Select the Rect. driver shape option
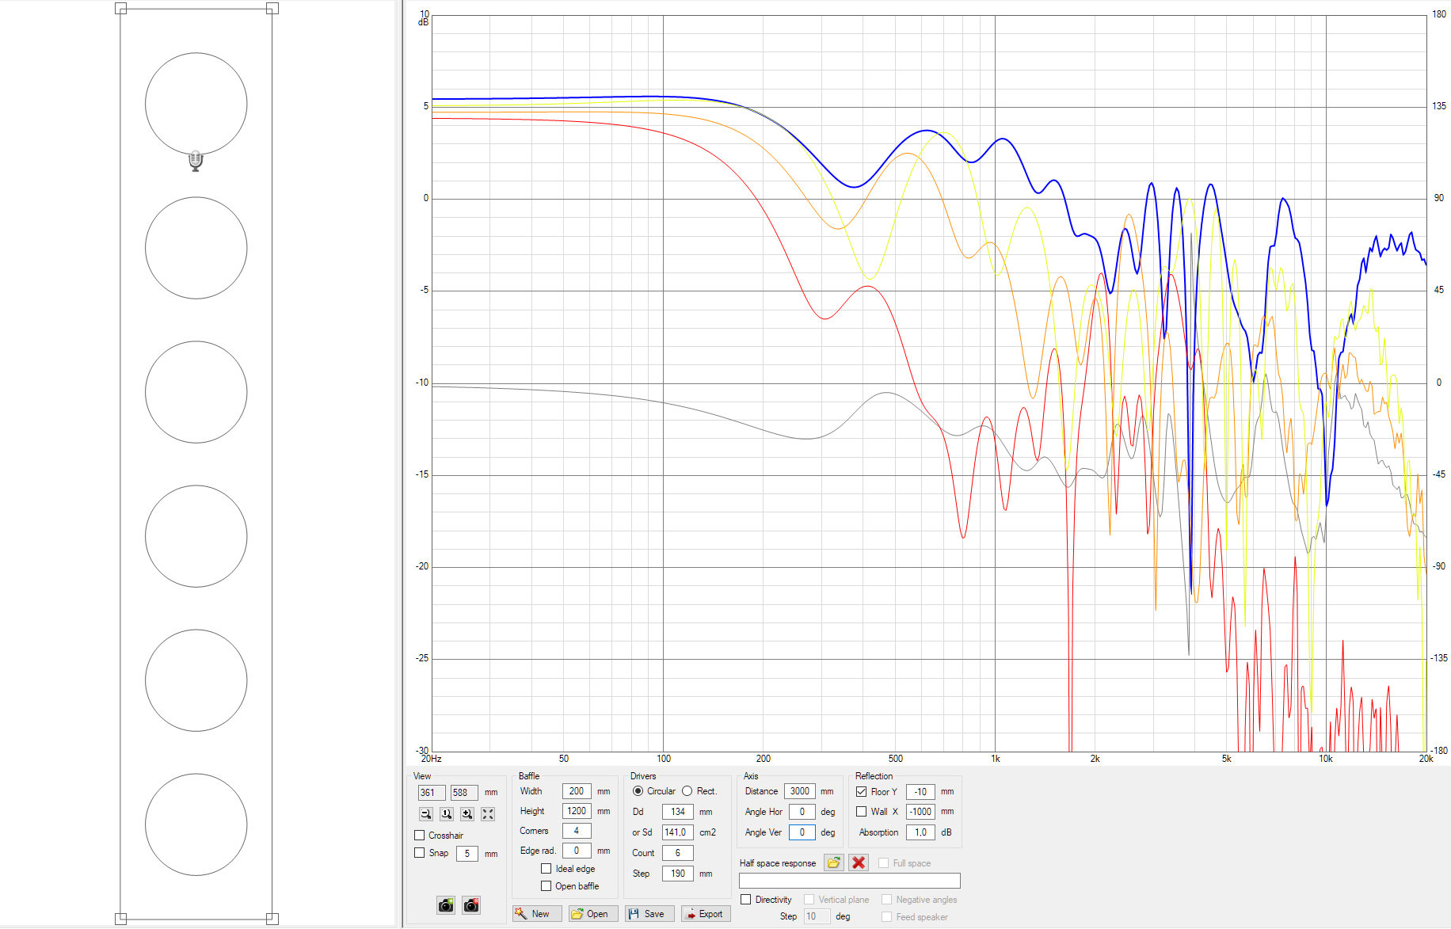Viewport: 1451px width, 929px height. pos(687,791)
